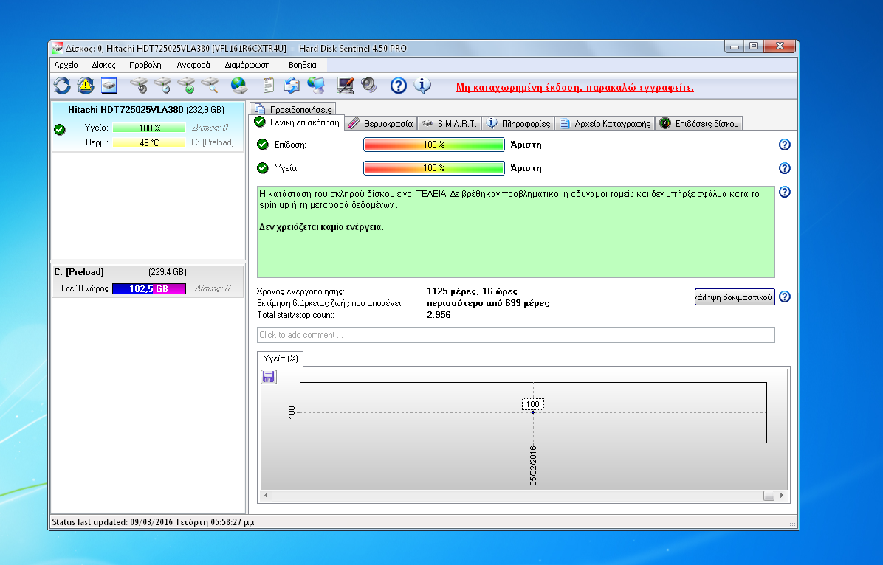Screen dimensions: 883x565
Task: Minimize the Hard Disk Sentinel window
Action: point(735,46)
